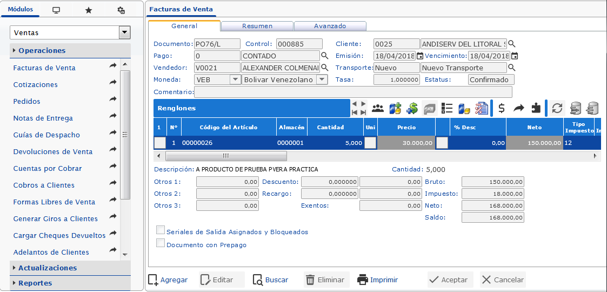Open the Ventas module dropdown
This screenshot has height=292, width=607.
click(x=124, y=33)
